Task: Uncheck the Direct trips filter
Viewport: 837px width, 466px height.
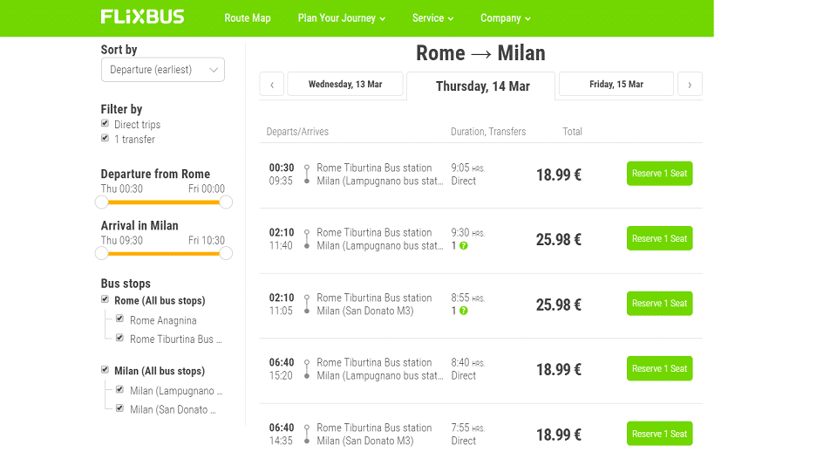Action: pyautogui.click(x=105, y=123)
